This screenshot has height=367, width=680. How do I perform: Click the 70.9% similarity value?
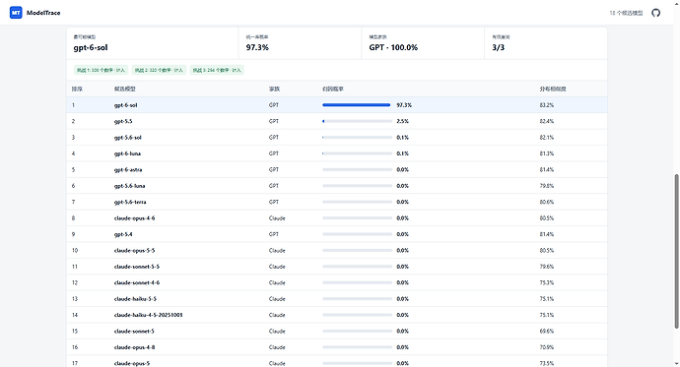(x=546, y=347)
